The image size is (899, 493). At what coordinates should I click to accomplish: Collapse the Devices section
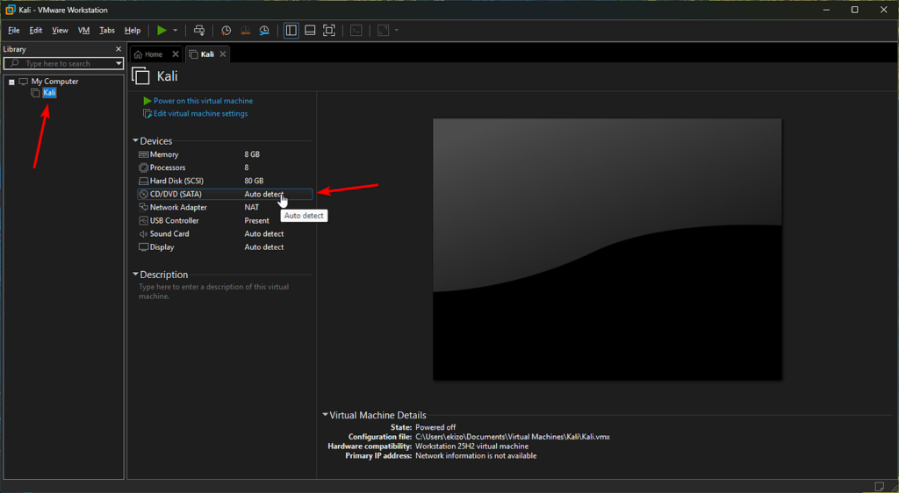coord(135,141)
